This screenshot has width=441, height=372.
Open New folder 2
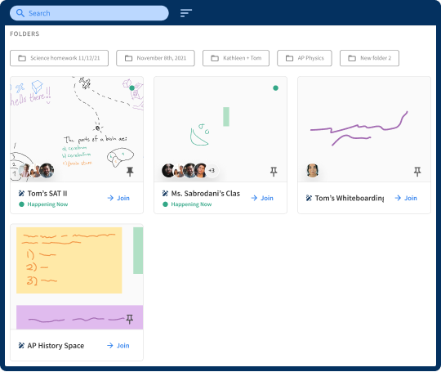(x=369, y=58)
